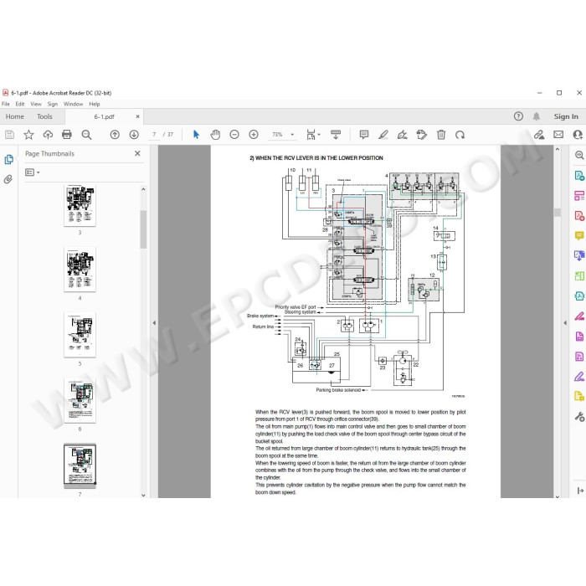Select the page 7 thumbnail
This screenshot has width=586, height=586.
(x=80, y=466)
